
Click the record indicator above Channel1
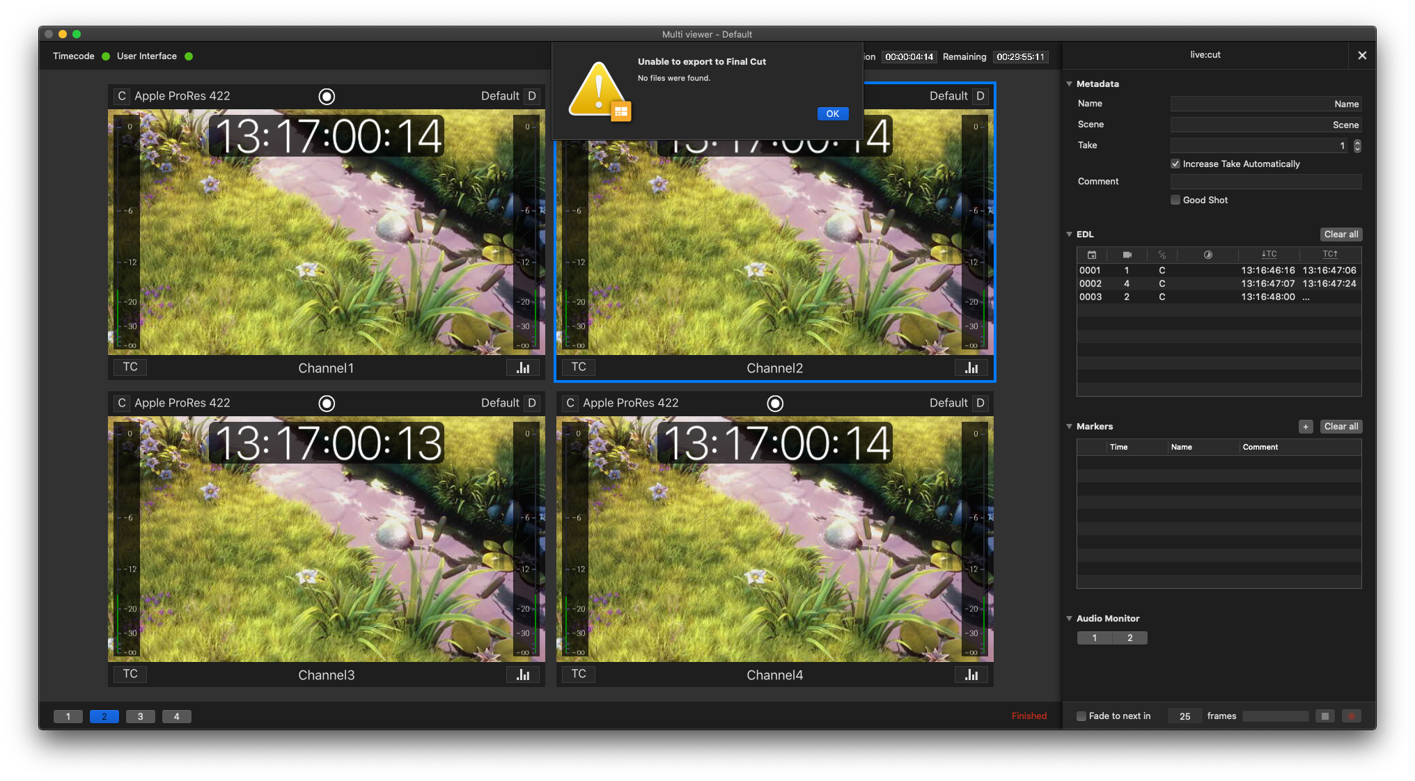click(327, 97)
